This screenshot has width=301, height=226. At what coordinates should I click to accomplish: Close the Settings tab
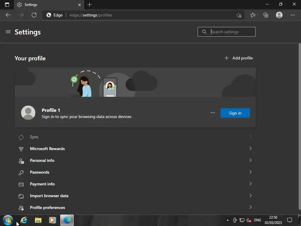click(x=79, y=5)
